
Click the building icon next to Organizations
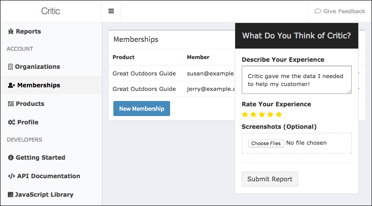tap(11, 67)
